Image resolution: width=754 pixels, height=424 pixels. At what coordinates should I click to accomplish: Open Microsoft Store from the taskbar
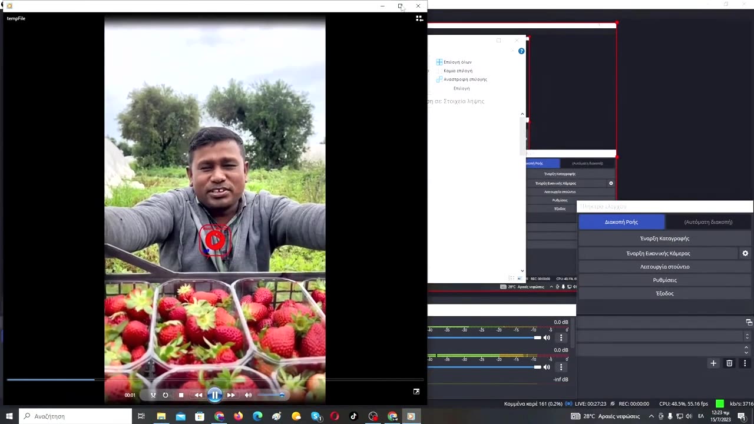(200, 416)
